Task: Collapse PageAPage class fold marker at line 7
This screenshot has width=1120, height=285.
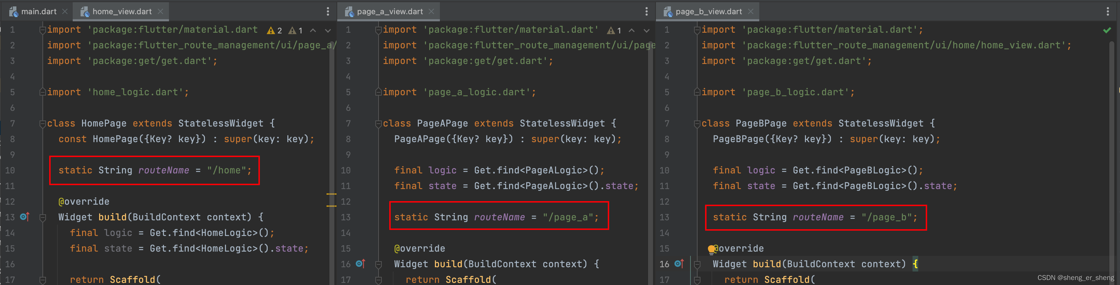Action: [378, 124]
